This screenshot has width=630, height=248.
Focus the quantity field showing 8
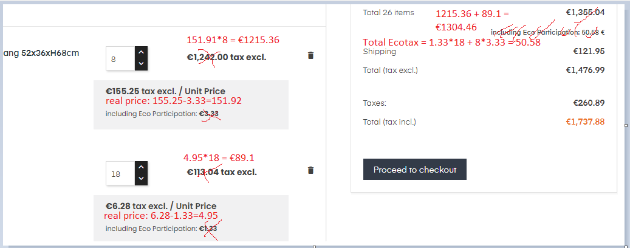(x=119, y=58)
